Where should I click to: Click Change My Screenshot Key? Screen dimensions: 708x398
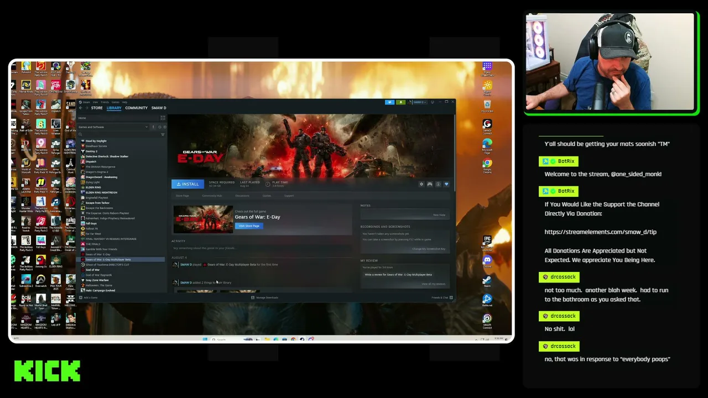pyautogui.click(x=429, y=249)
